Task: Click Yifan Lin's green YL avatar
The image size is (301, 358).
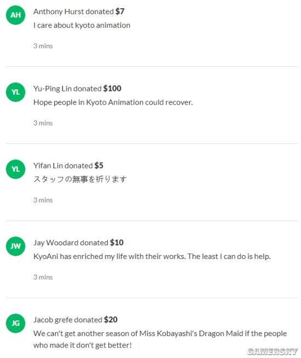Action: 15,169
